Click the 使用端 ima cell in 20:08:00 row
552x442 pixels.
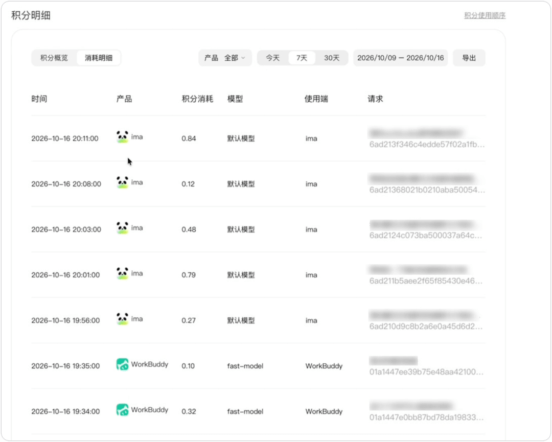(x=311, y=183)
